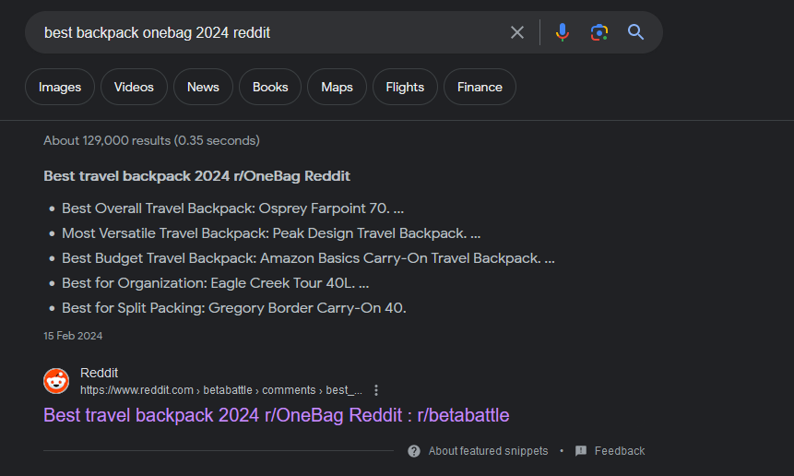The image size is (794, 476).
Task: Click the snippet heading 'Best travel backpack 2024 r/OneBag Reddit'
Action: (x=197, y=175)
